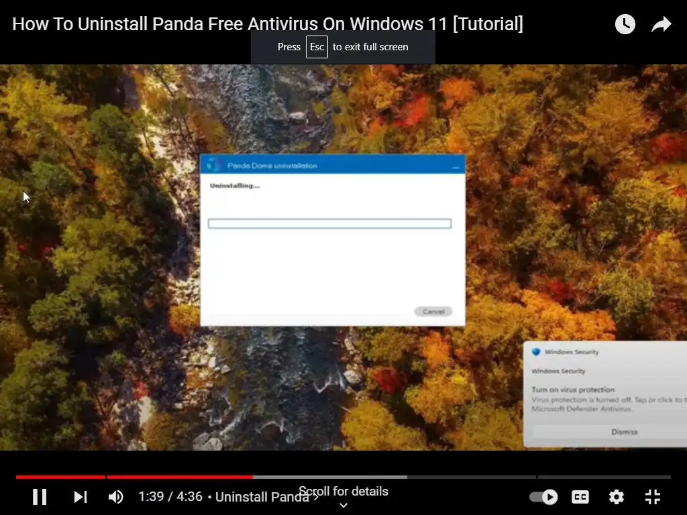Click the 1:39 / 4:36 time display
This screenshot has height=515, width=687.
pyautogui.click(x=170, y=497)
